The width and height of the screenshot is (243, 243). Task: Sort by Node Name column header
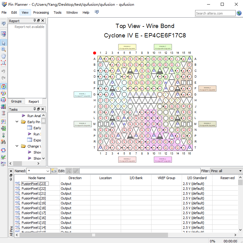click(37, 178)
